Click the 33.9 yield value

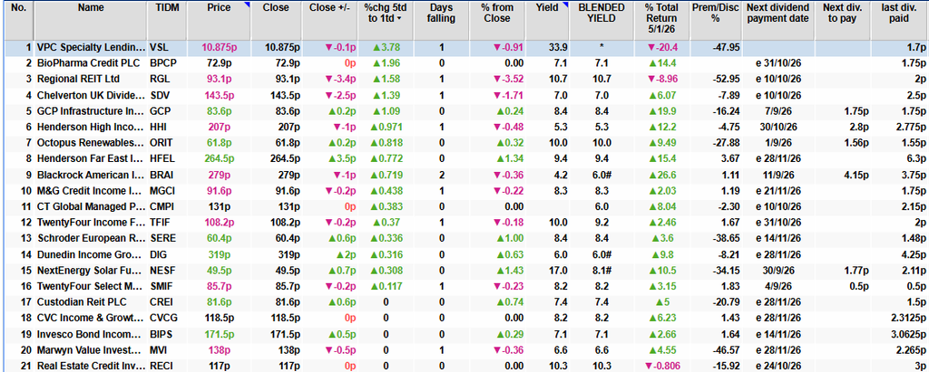pos(559,47)
